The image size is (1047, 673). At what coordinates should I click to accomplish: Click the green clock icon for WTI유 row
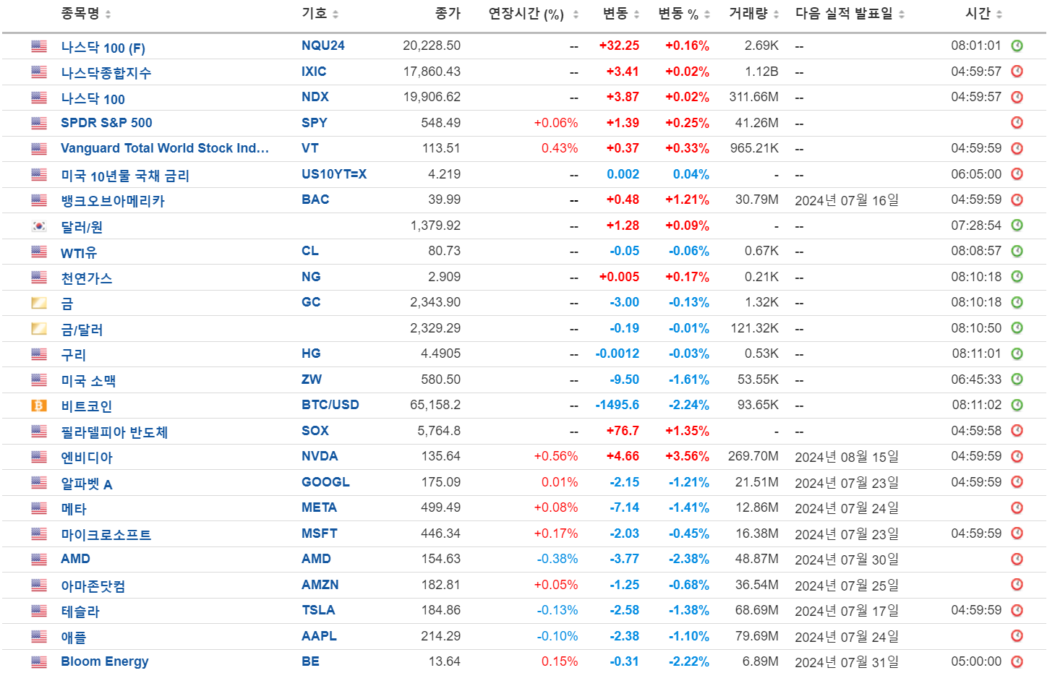[1017, 251]
